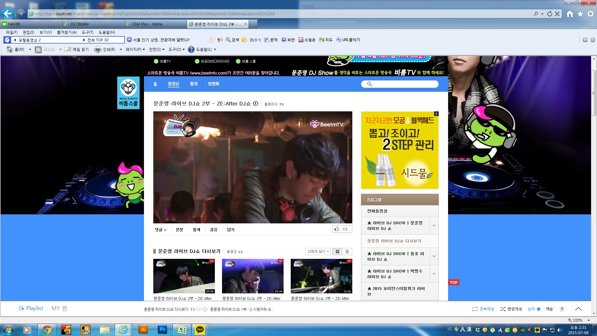Click the 도움말 question mark icon
Image resolution: width=597 pixels, height=336 pixels.
click(191, 49)
